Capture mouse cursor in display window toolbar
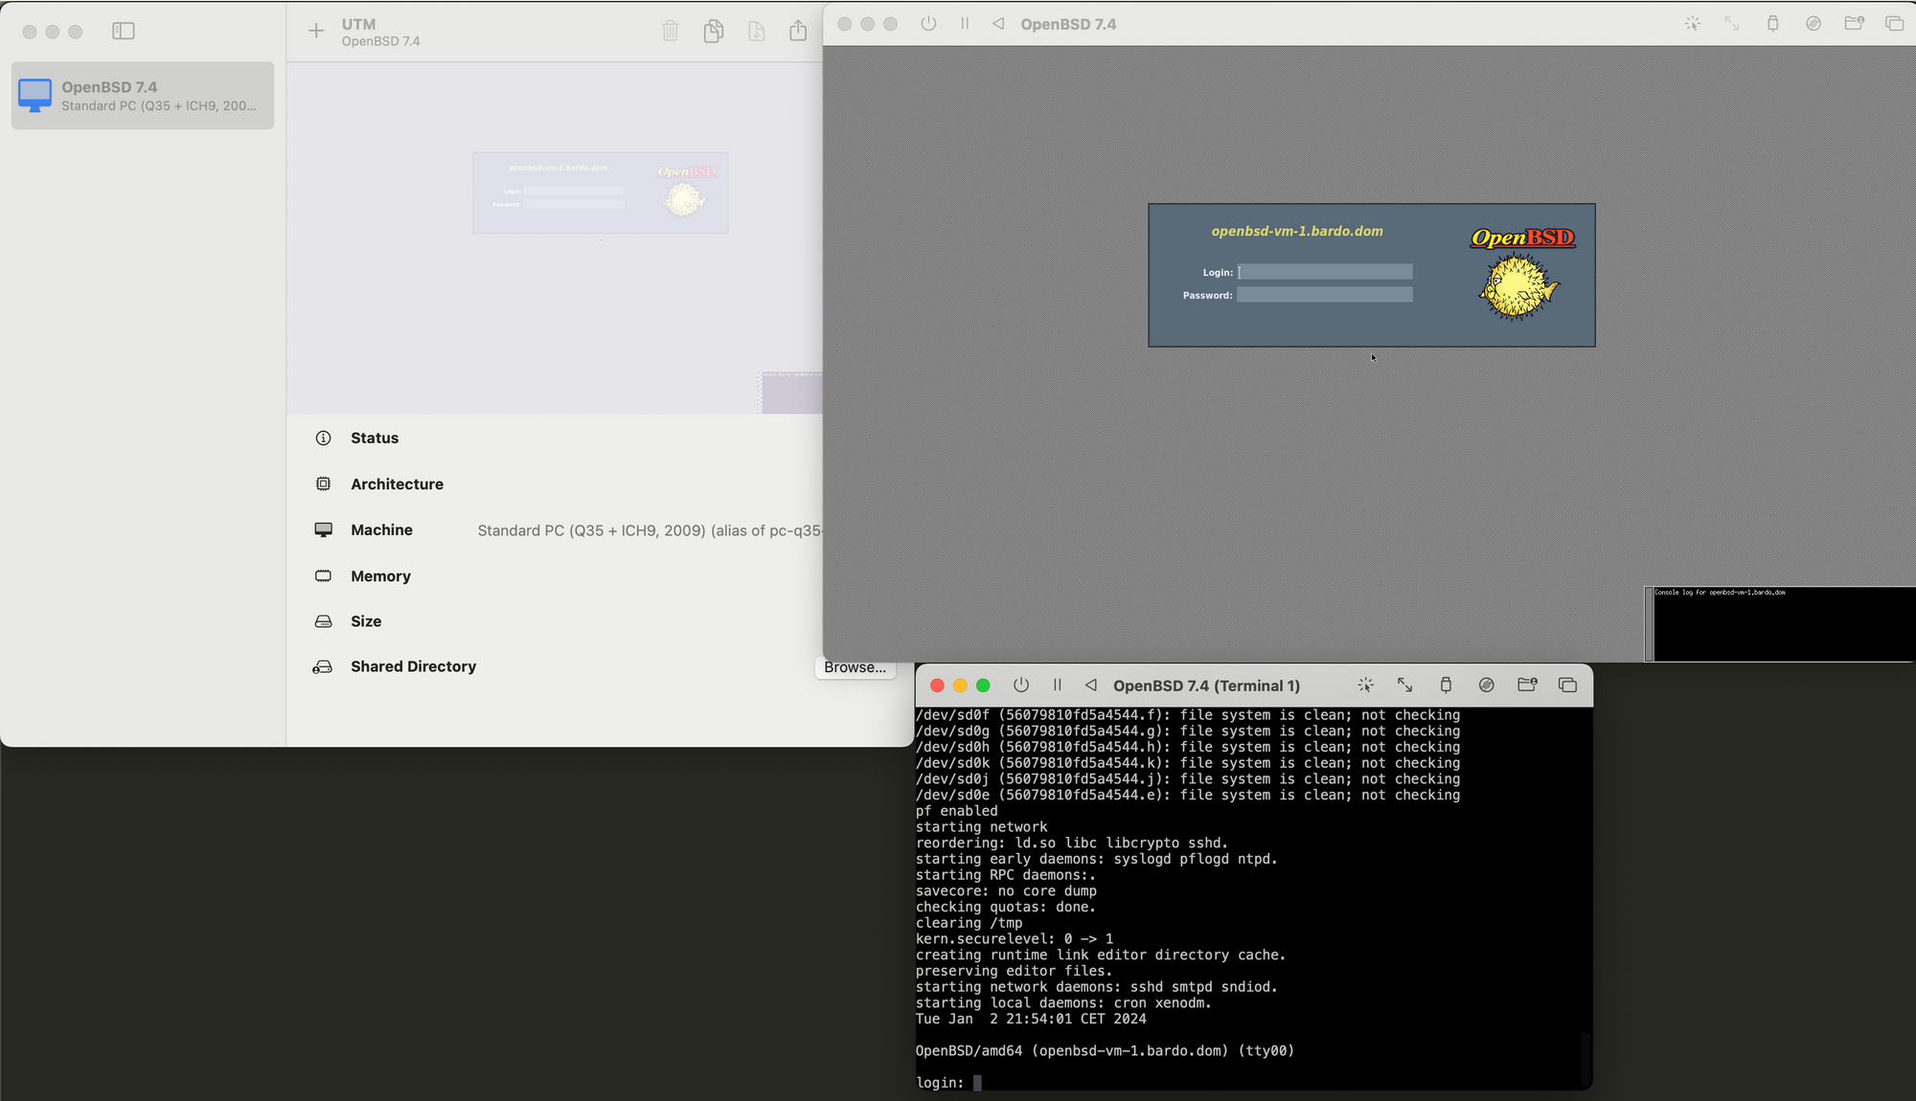The image size is (1916, 1101). click(1693, 24)
